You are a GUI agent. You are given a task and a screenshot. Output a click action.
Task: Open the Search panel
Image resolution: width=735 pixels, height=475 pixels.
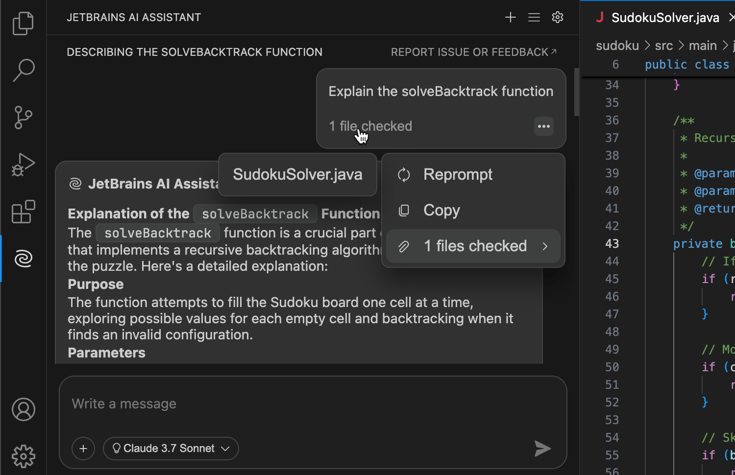(x=23, y=70)
